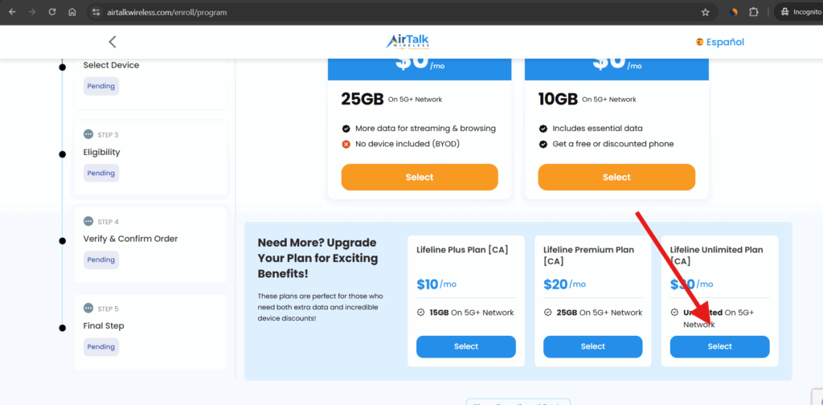The width and height of the screenshot is (823, 405).
Task: Open the Extensions puzzle icon
Action: [754, 12]
